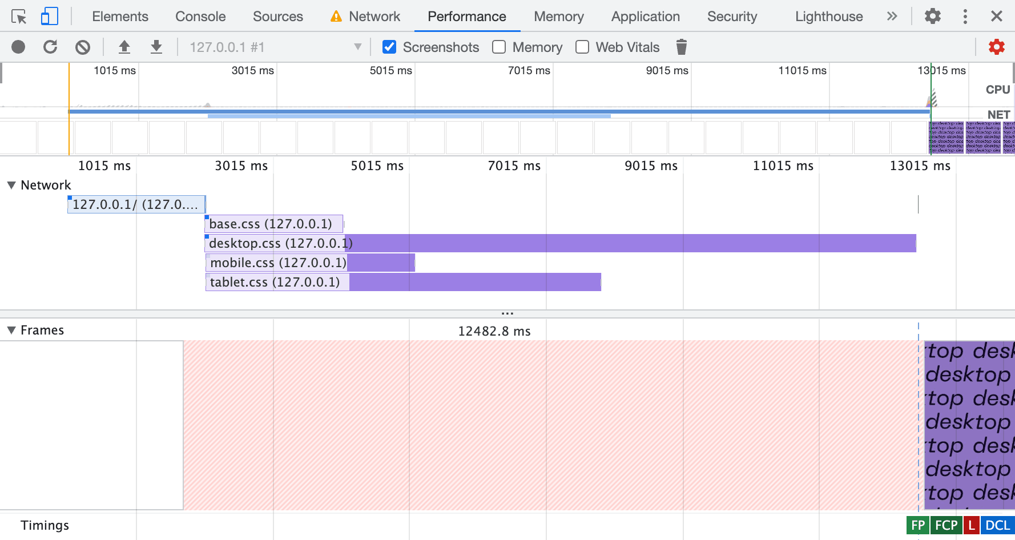1015x540 pixels.
Task: Click the 7015 ms mark on main ruler
Action: [514, 166]
